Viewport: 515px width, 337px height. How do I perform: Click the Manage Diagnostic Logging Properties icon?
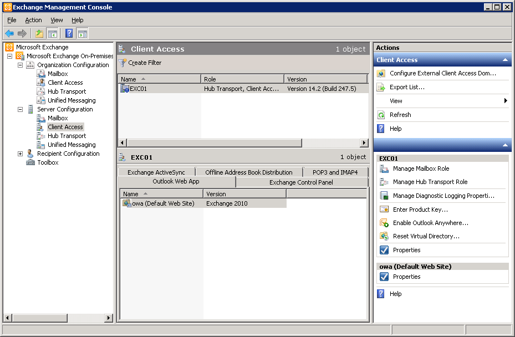click(384, 196)
